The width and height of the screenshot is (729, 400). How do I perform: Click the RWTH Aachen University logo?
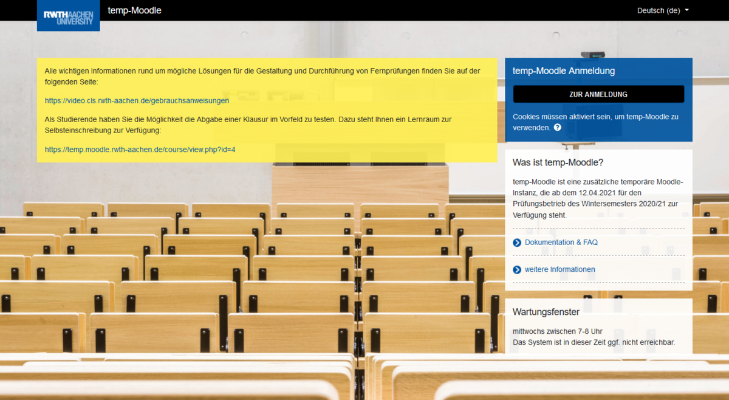pyautogui.click(x=68, y=16)
